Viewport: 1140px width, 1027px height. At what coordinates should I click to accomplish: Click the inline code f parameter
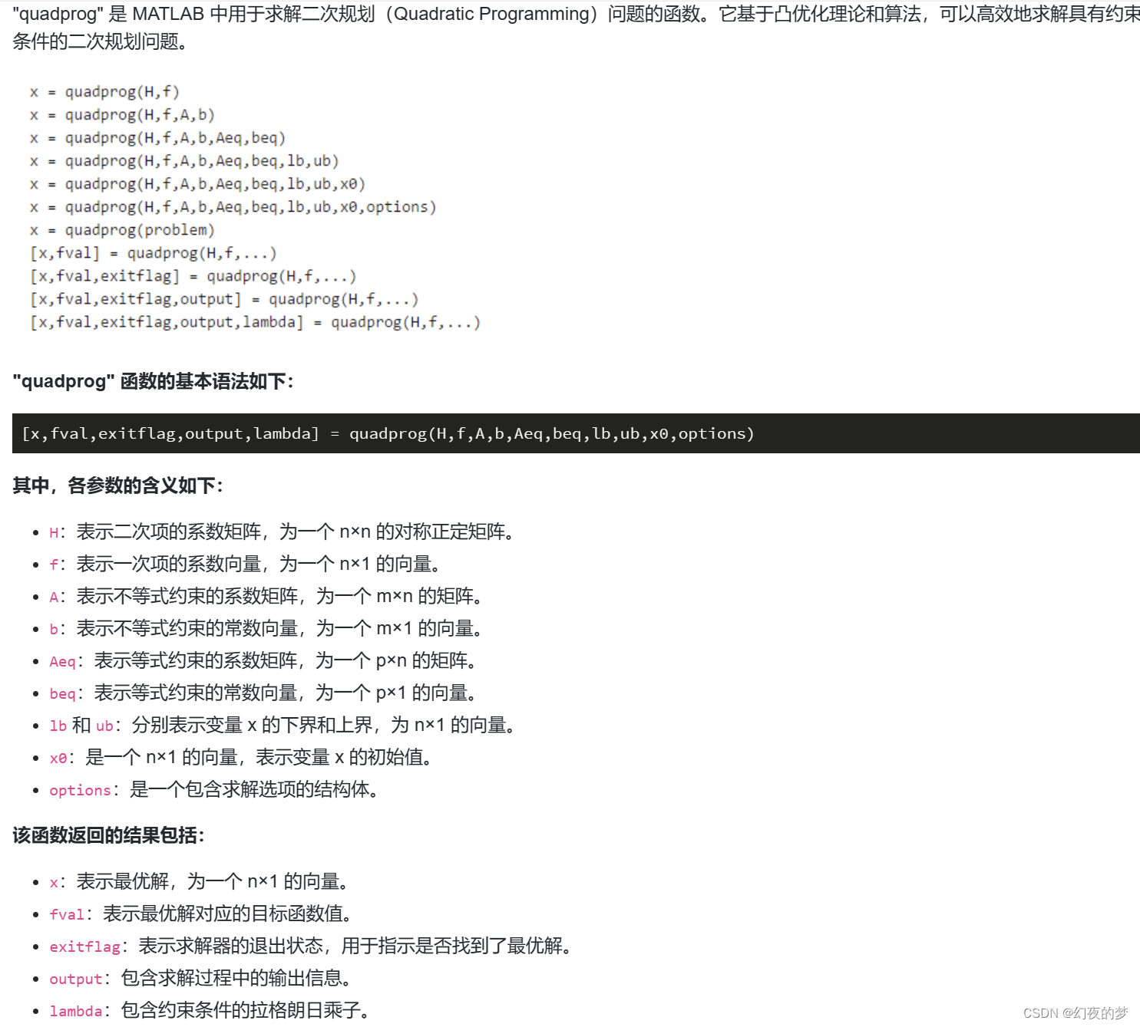point(53,564)
